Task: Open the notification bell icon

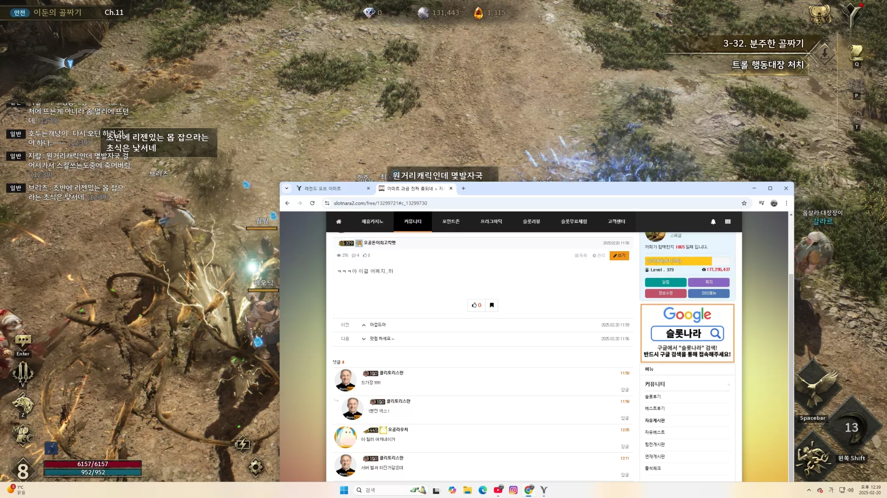Action: coord(713,222)
